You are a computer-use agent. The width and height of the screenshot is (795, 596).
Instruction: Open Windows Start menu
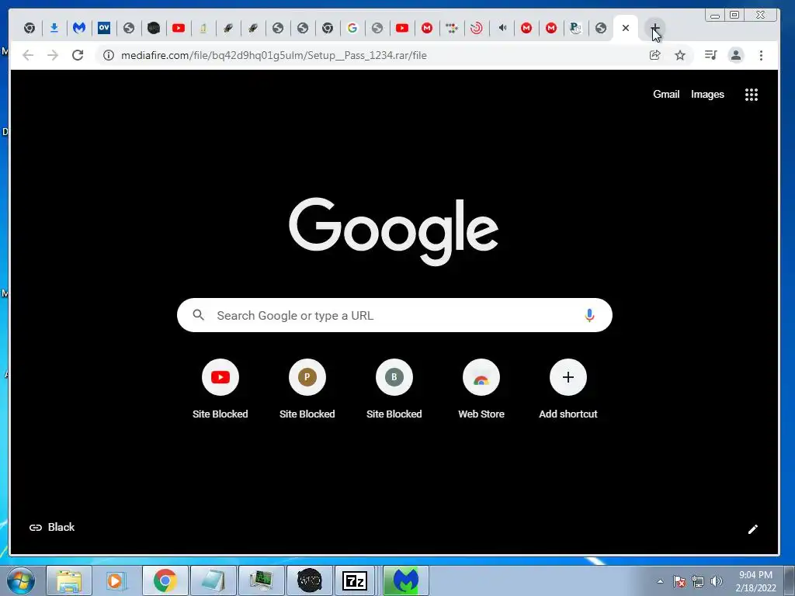21,580
